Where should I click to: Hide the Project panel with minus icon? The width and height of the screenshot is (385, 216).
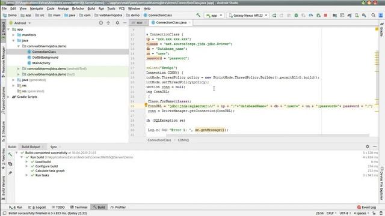click(125, 23)
